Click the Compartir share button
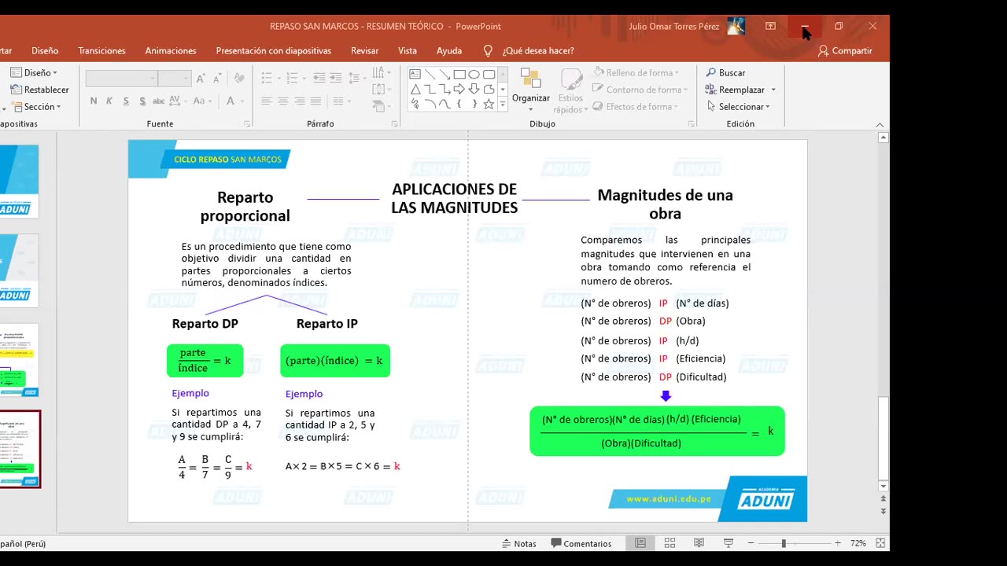 click(846, 50)
